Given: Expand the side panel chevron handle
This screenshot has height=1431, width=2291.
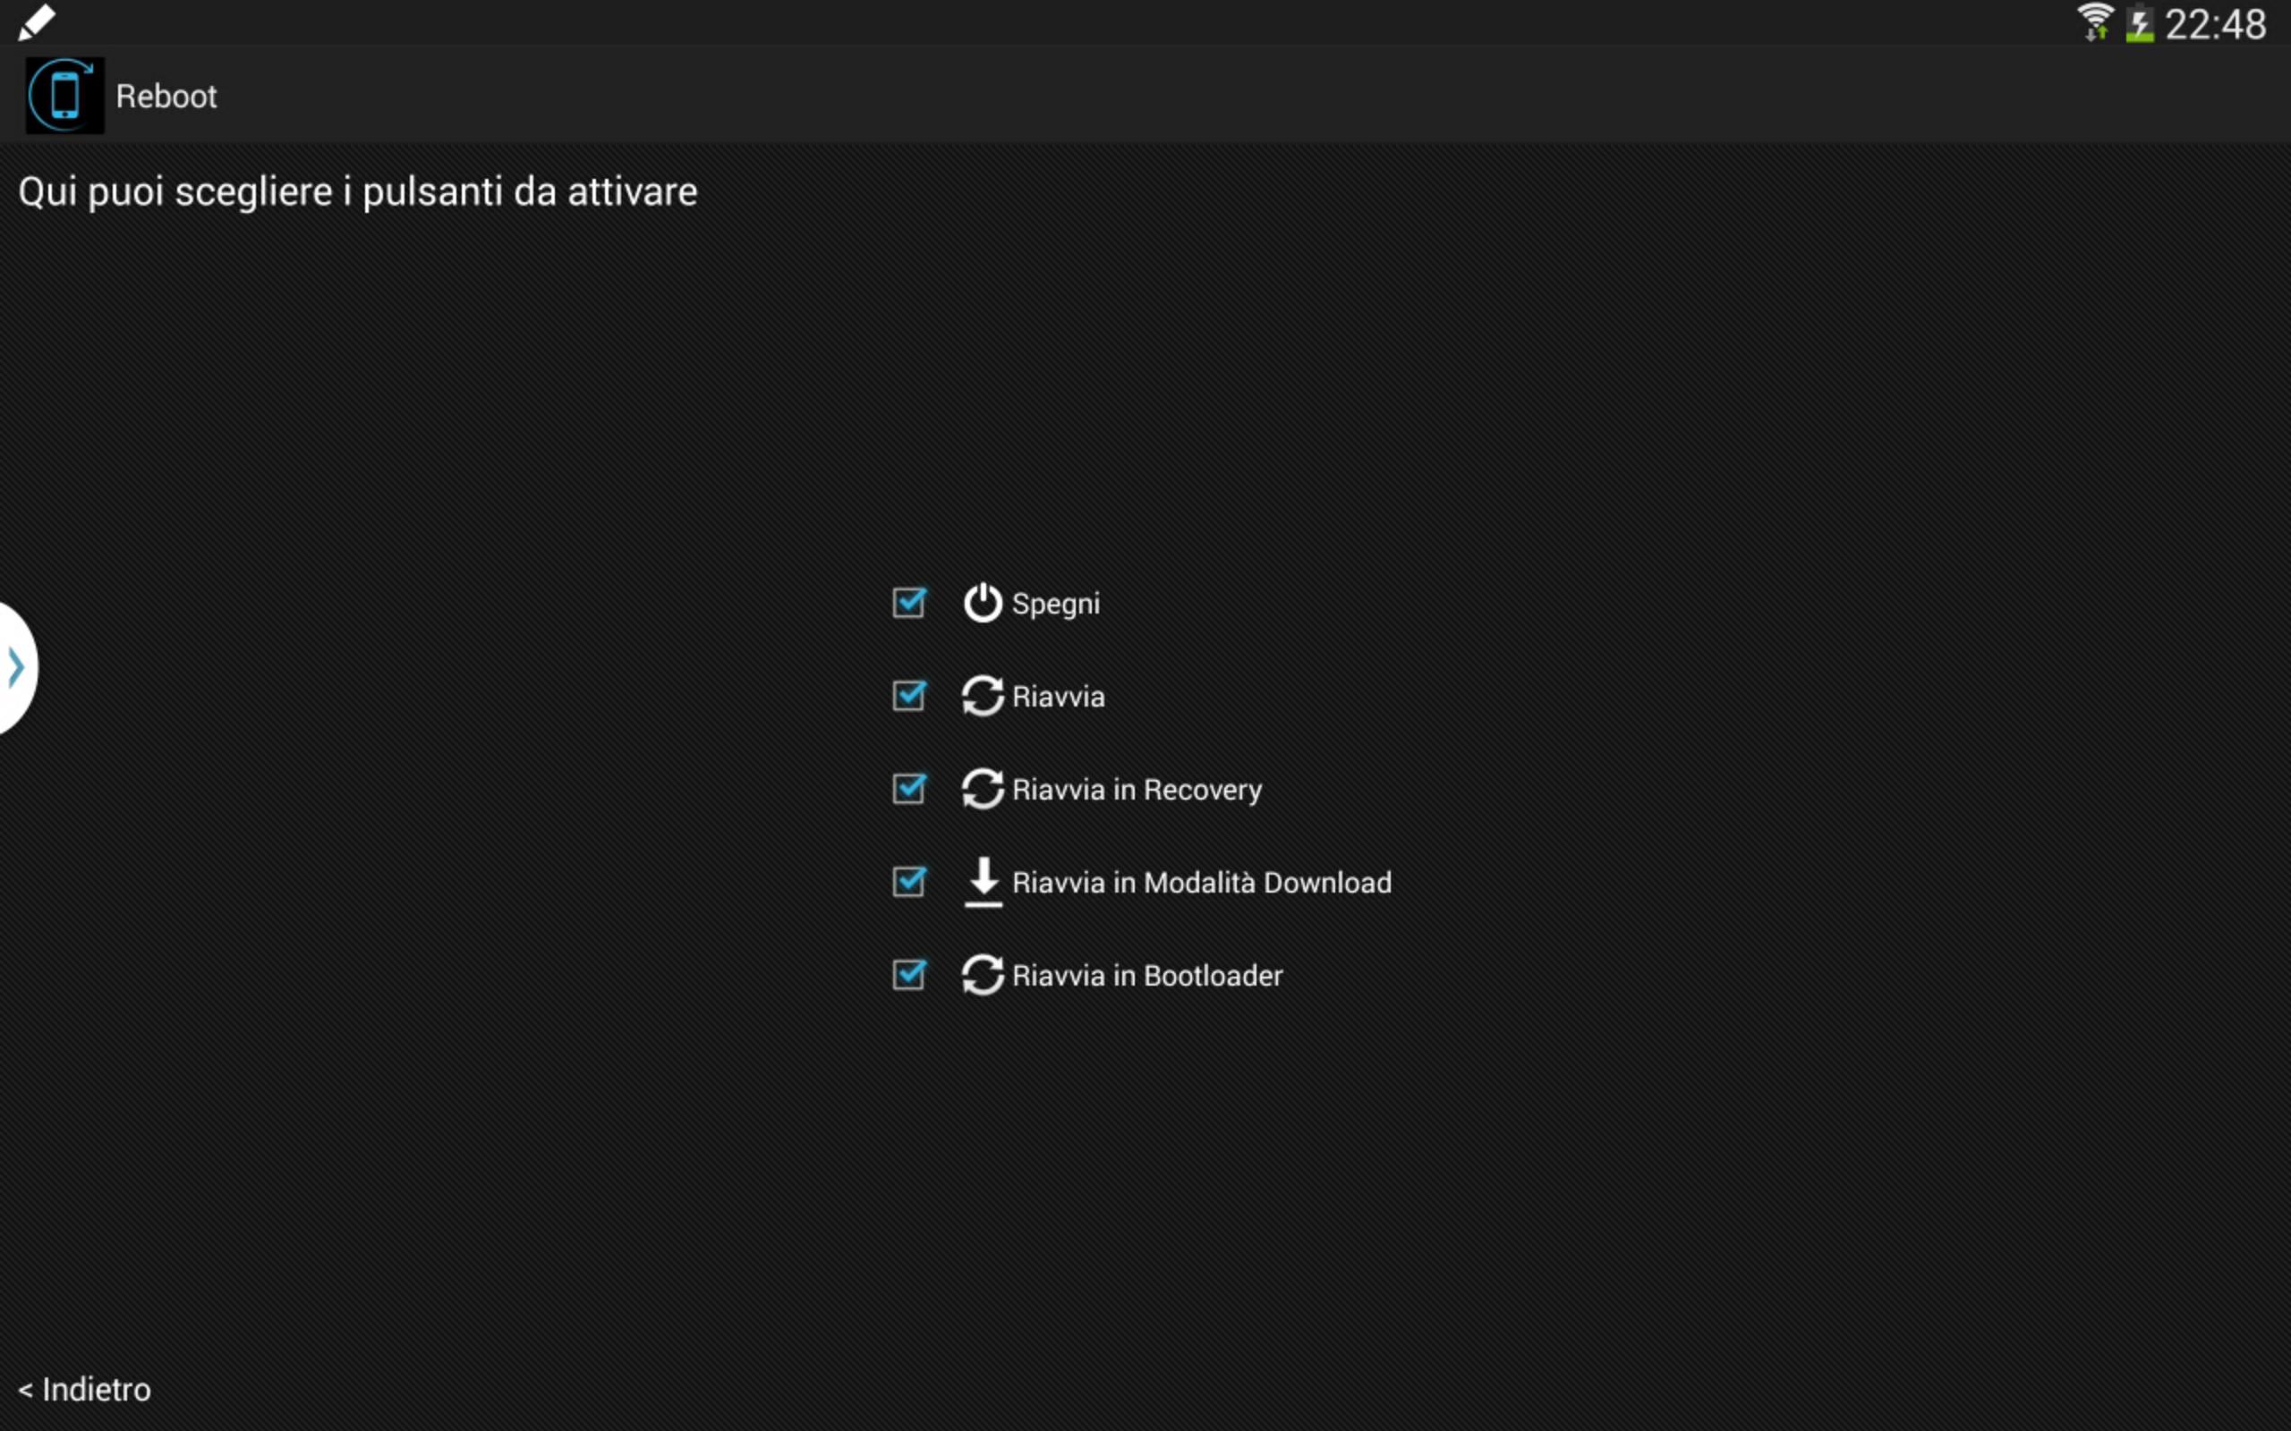Looking at the screenshot, I should coord(17,668).
